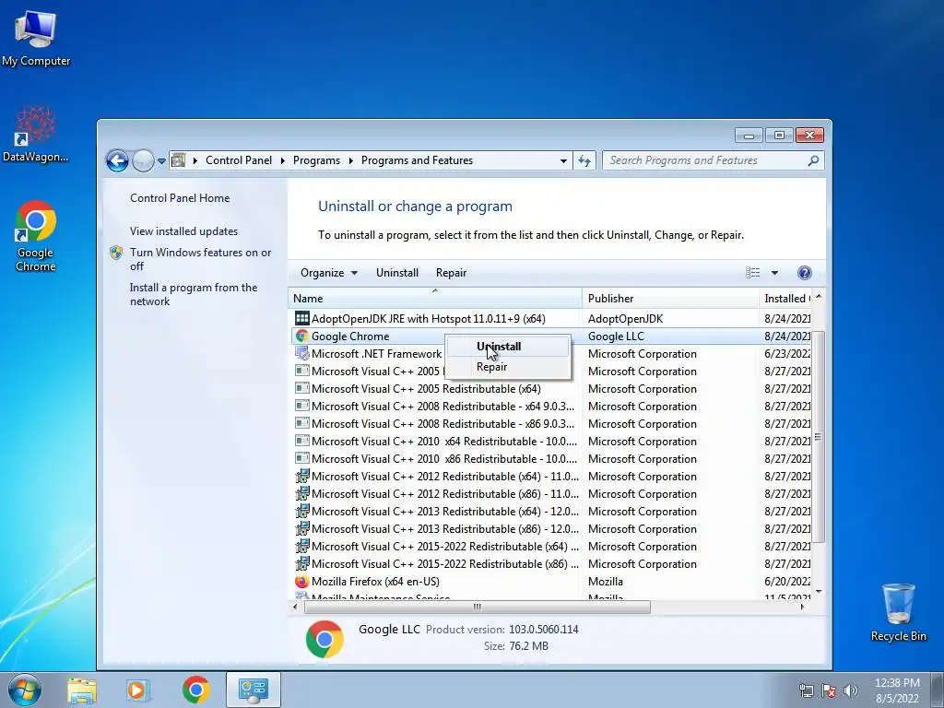Open the blue Help icon

click(804, 273)
